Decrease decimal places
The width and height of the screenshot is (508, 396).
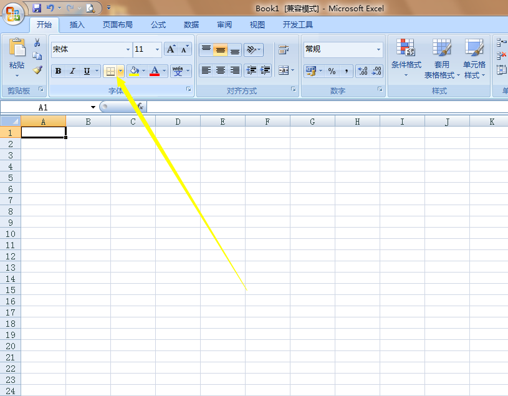[x=376, y=71]
